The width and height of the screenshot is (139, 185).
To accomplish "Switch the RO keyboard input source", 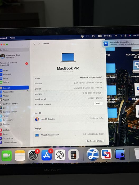I will pyautogui.click(x=100, y=36).
